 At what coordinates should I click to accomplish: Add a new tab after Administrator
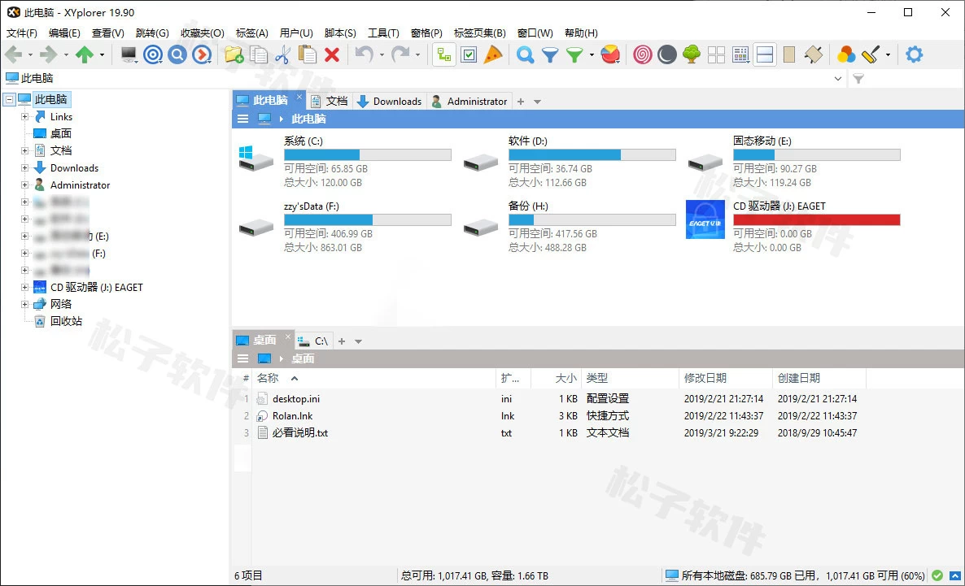tap(521, 102)
